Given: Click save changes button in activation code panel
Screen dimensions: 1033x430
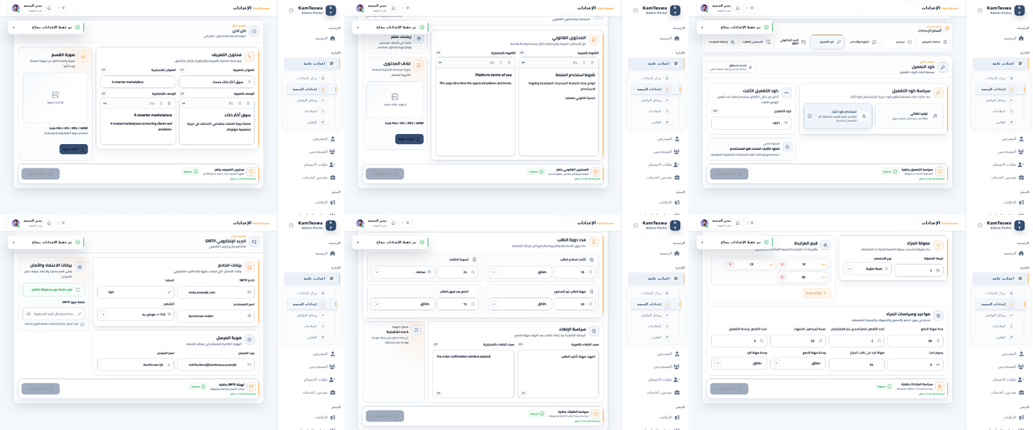Looking at the screenshot, I should [x=729, y=173].
